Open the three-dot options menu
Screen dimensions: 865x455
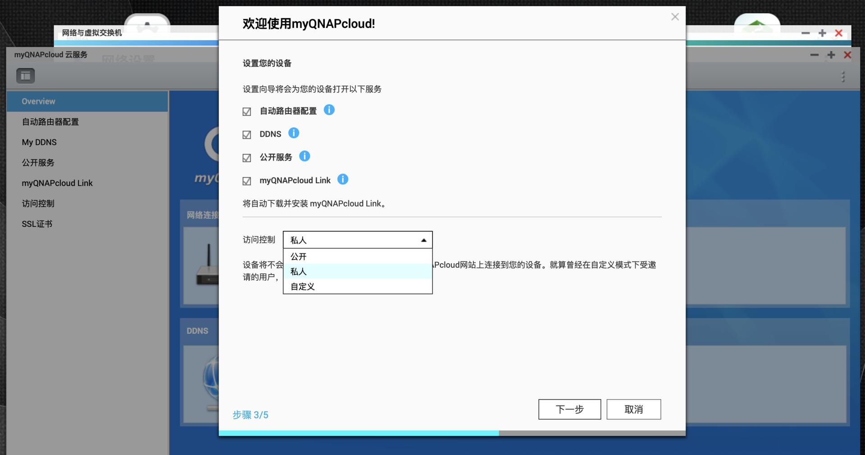[x=843, y=77]
